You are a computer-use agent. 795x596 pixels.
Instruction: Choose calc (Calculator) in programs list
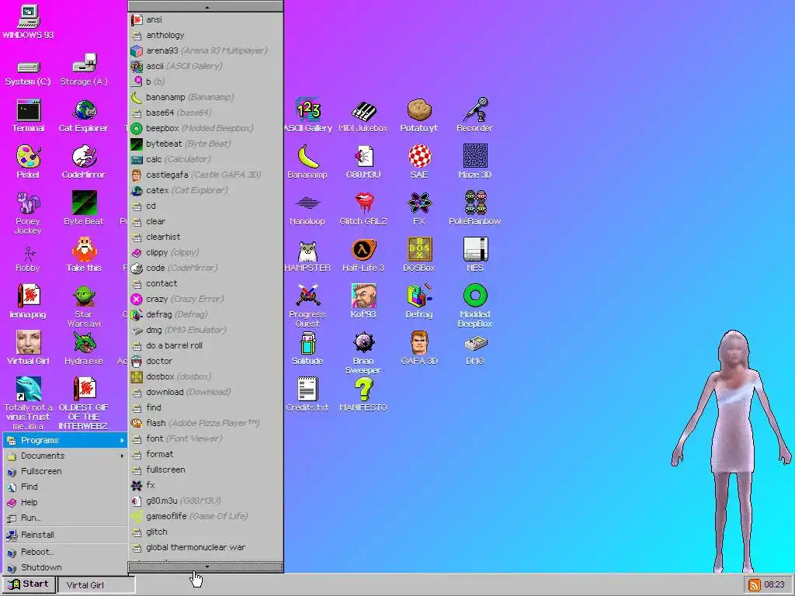point(205,159)
